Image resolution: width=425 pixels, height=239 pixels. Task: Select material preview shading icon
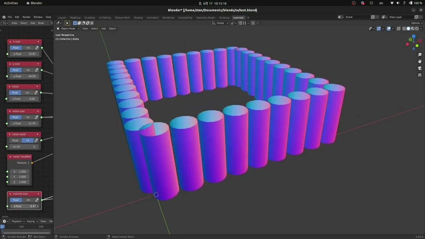(x=413, y=29)
